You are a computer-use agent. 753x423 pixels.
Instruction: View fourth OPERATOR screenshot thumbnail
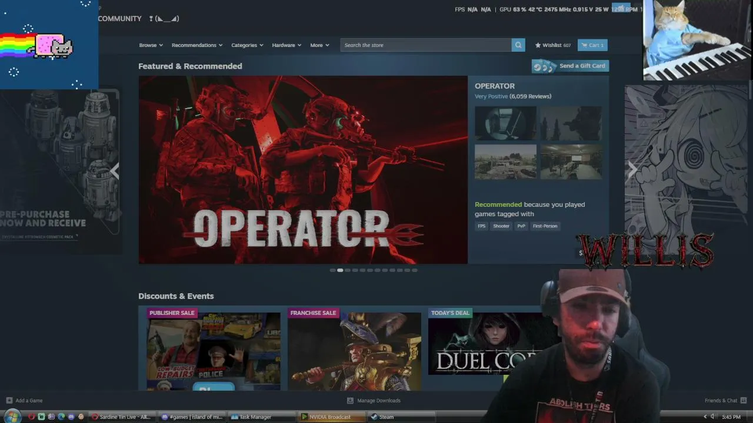[x=571, y=162]
